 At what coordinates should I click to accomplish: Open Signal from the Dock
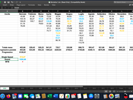click(x=20, y=96)
